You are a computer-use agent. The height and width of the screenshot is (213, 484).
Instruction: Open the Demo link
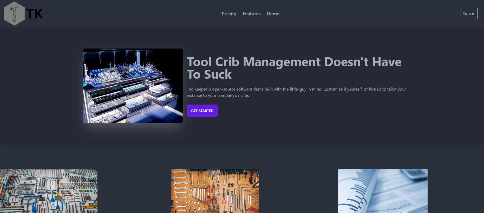273,14
